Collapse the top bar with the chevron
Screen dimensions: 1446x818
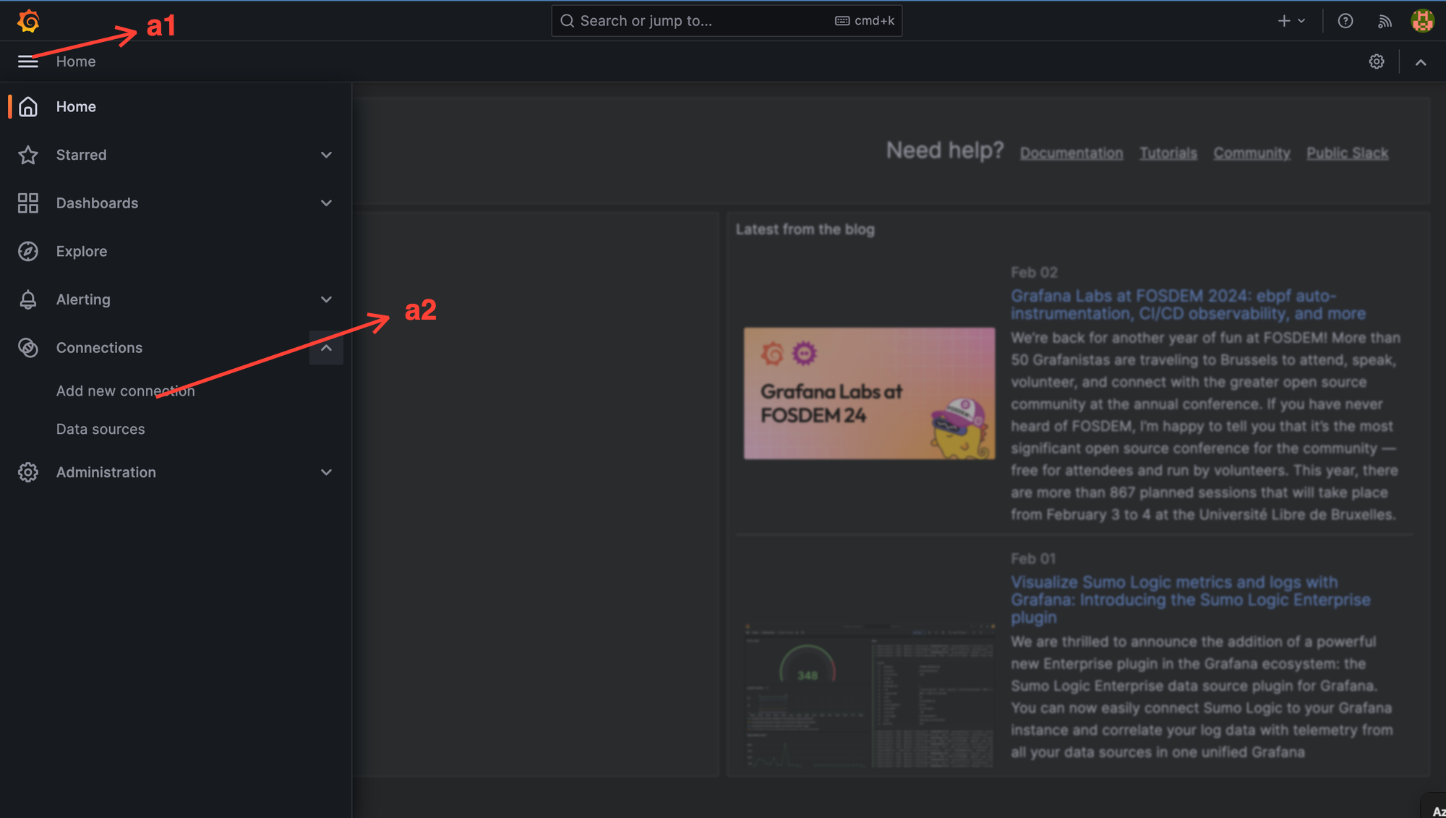[1420, 62]
